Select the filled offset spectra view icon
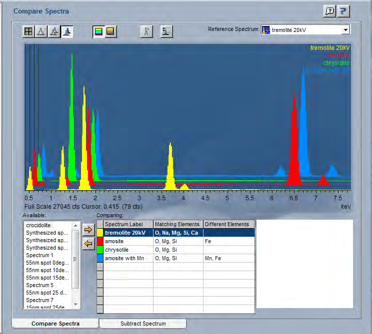372x334 pixels. coord(67,31)
